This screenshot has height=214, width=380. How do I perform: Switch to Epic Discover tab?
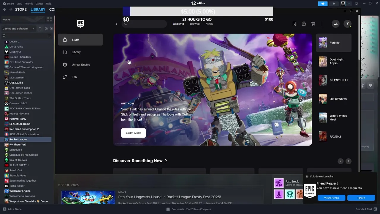(178, 24)
